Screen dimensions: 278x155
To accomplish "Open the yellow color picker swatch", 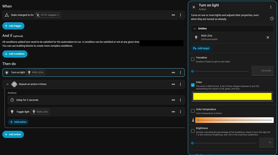I will (x=232, y=97).
